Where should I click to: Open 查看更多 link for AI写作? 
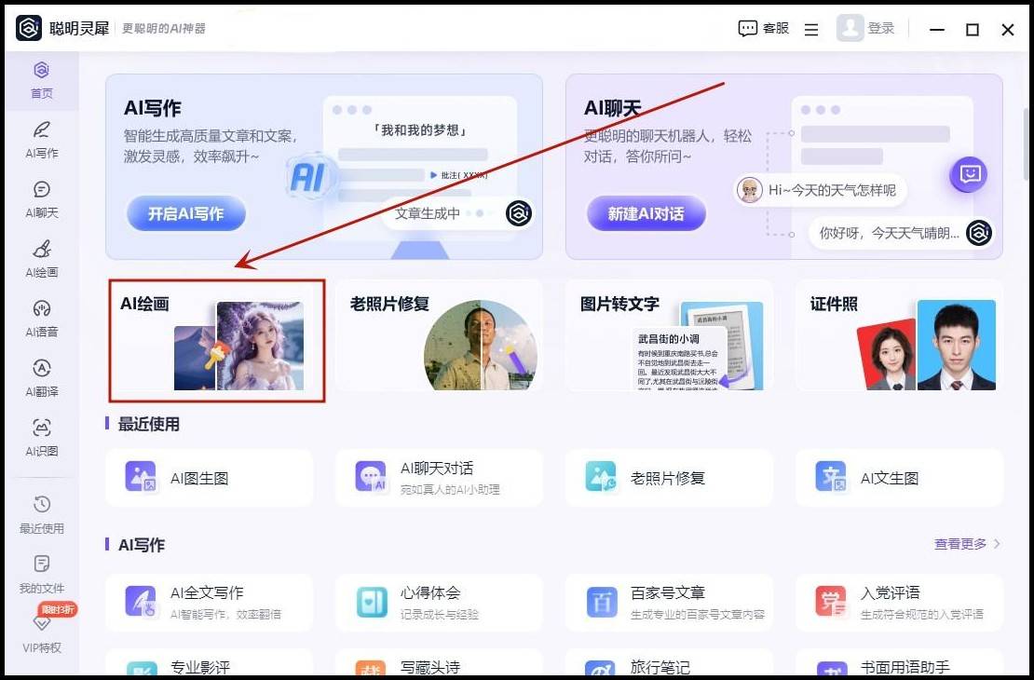coord(960,544)
